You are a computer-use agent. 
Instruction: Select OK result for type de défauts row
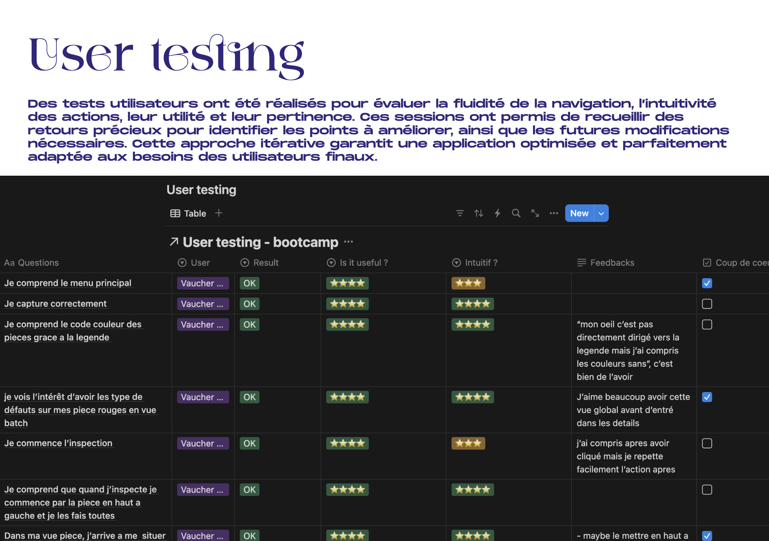point(250,397)
